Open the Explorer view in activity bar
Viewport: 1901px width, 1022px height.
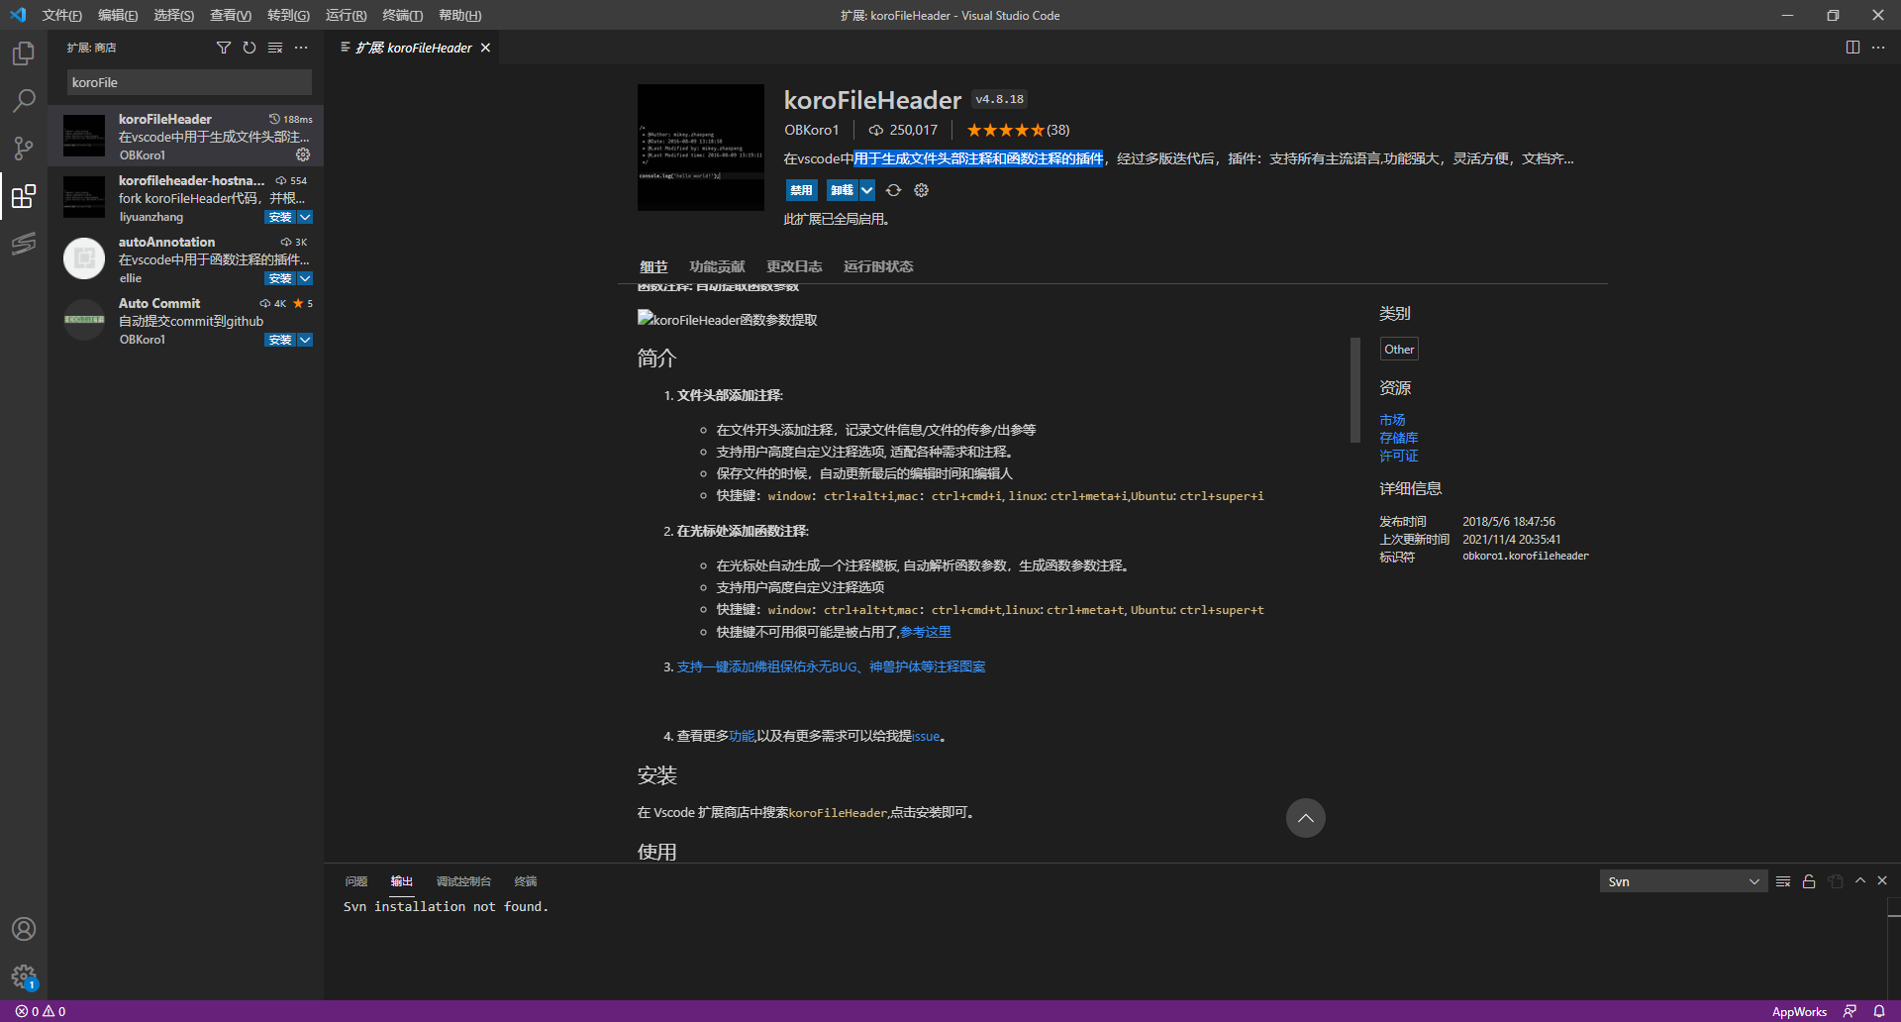pyautogui.click(x=24, y=52)
